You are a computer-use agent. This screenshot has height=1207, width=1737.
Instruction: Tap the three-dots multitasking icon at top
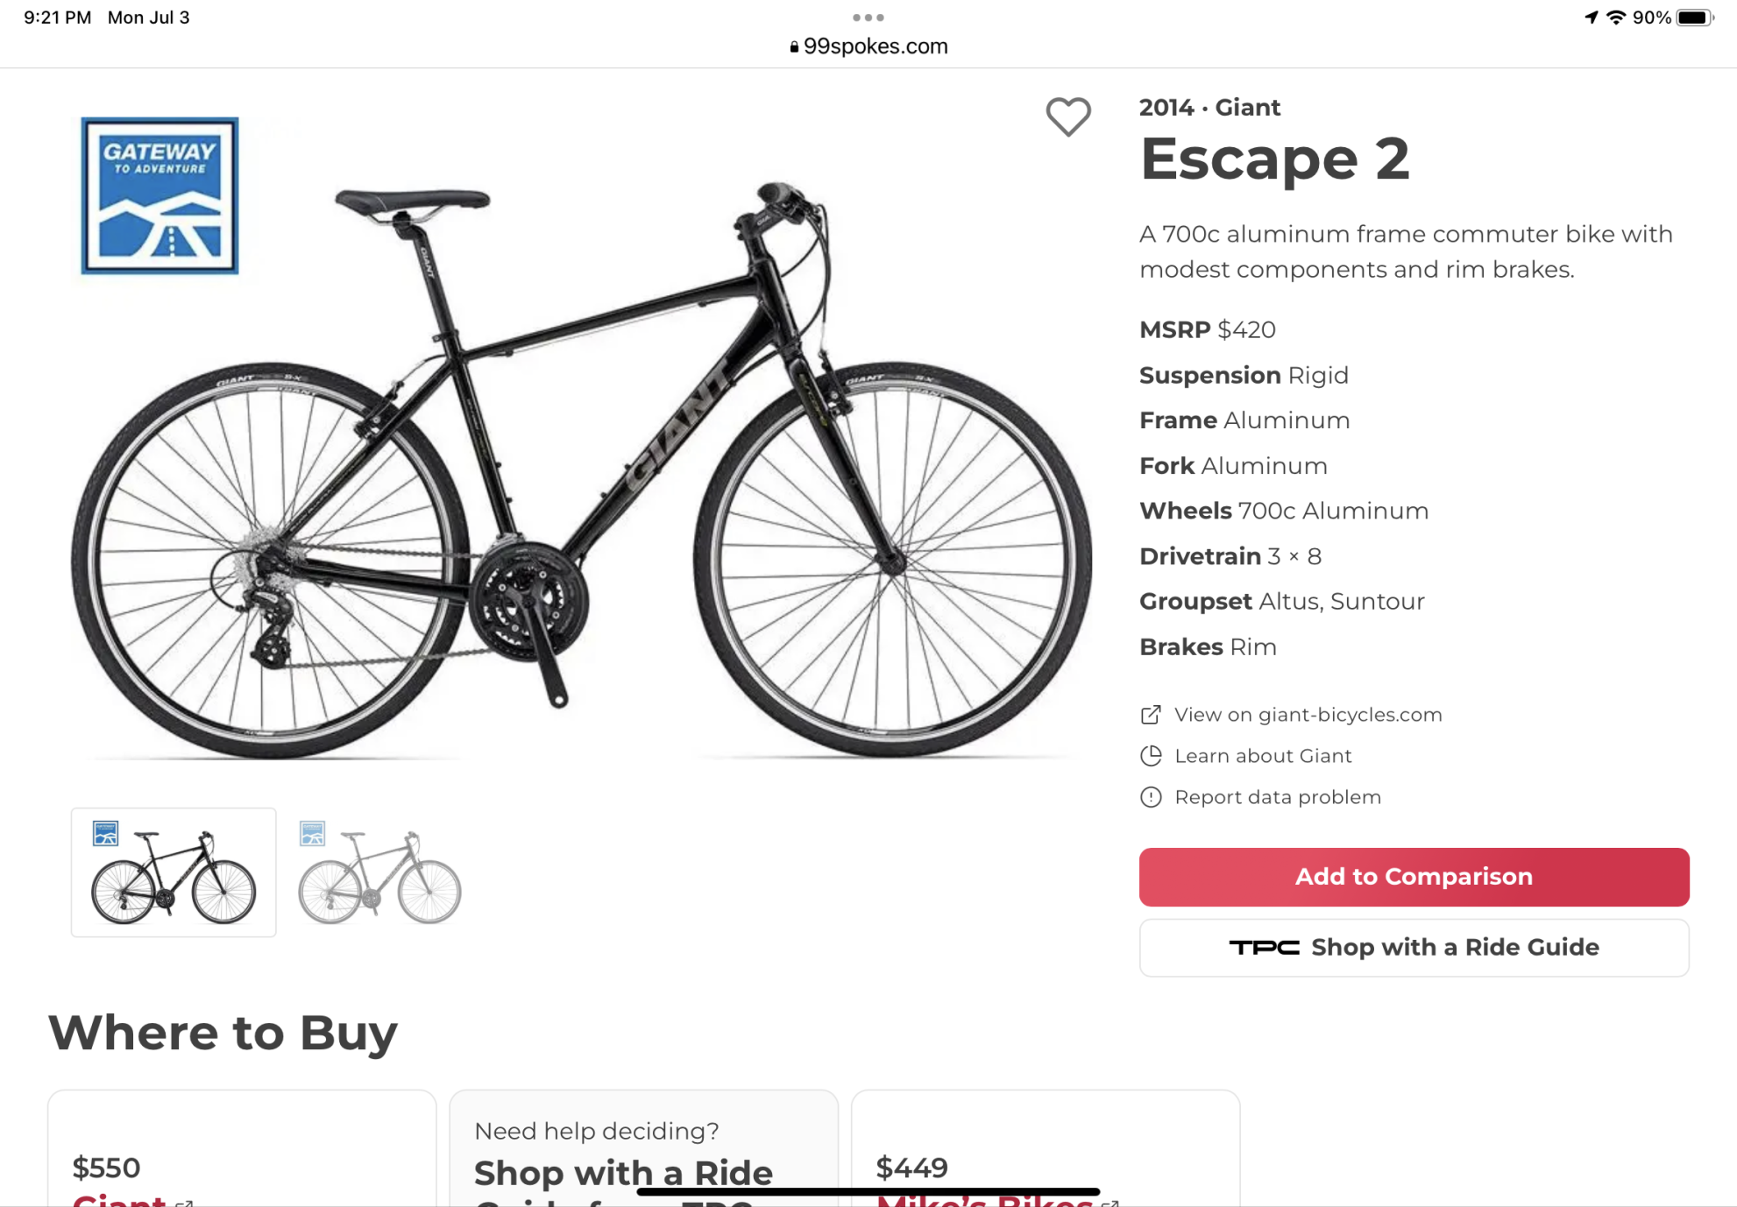point(868,18)
